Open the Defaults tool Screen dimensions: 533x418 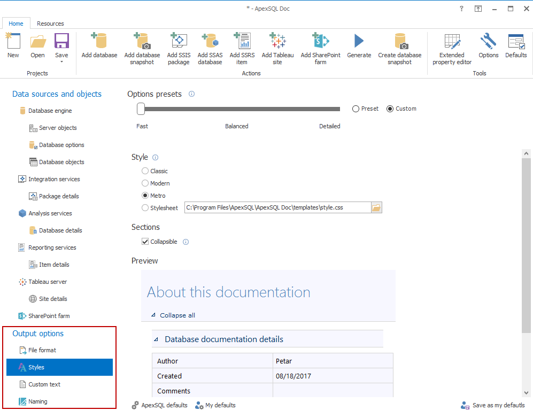pos(516,45)
